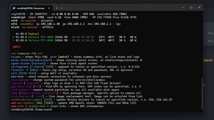
Task: Click GeForce RTX 4090 on row 1 02:00.0
Action: pos(41,40)
